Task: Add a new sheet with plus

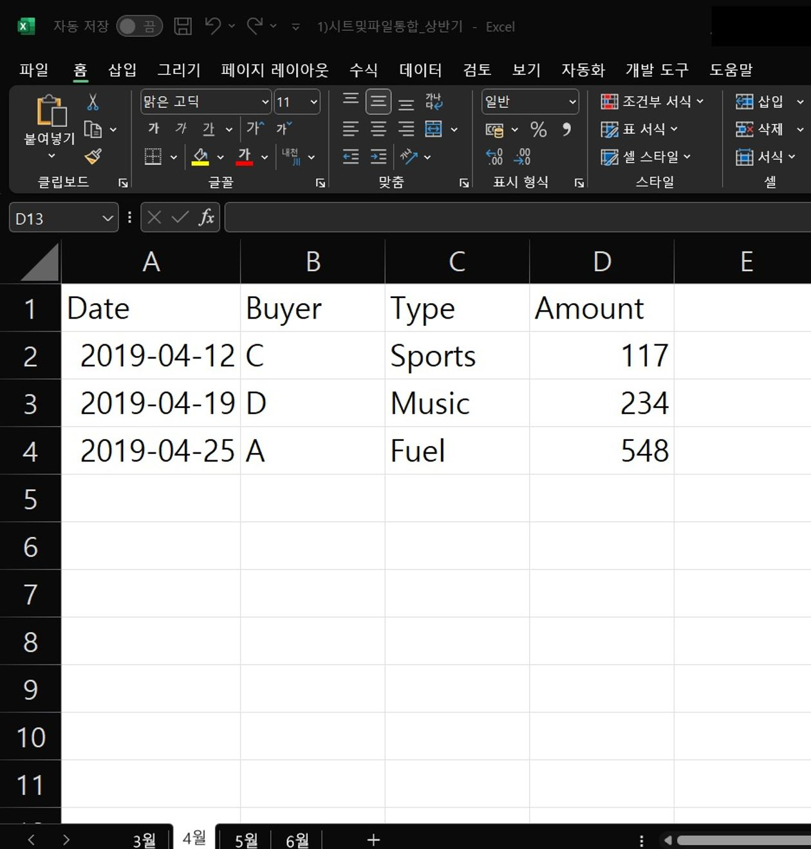Action: [x=373, y=839]
